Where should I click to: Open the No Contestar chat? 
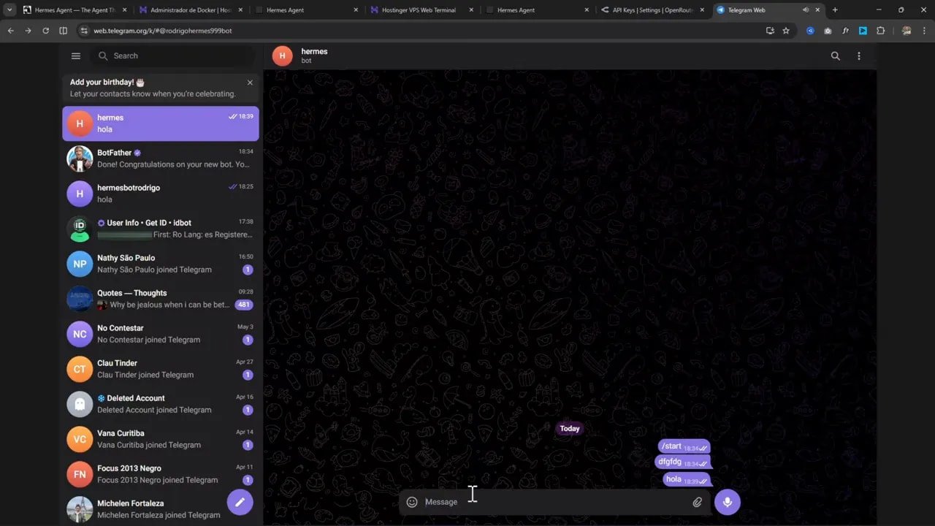coord(161,334)
